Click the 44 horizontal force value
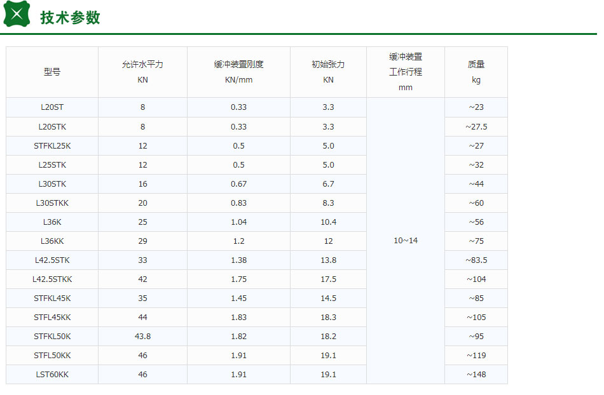Viewport: 604px width, 395px height. pos(142,318)
